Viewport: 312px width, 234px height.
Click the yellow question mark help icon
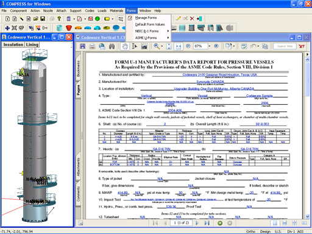click(x=59, y=19)
